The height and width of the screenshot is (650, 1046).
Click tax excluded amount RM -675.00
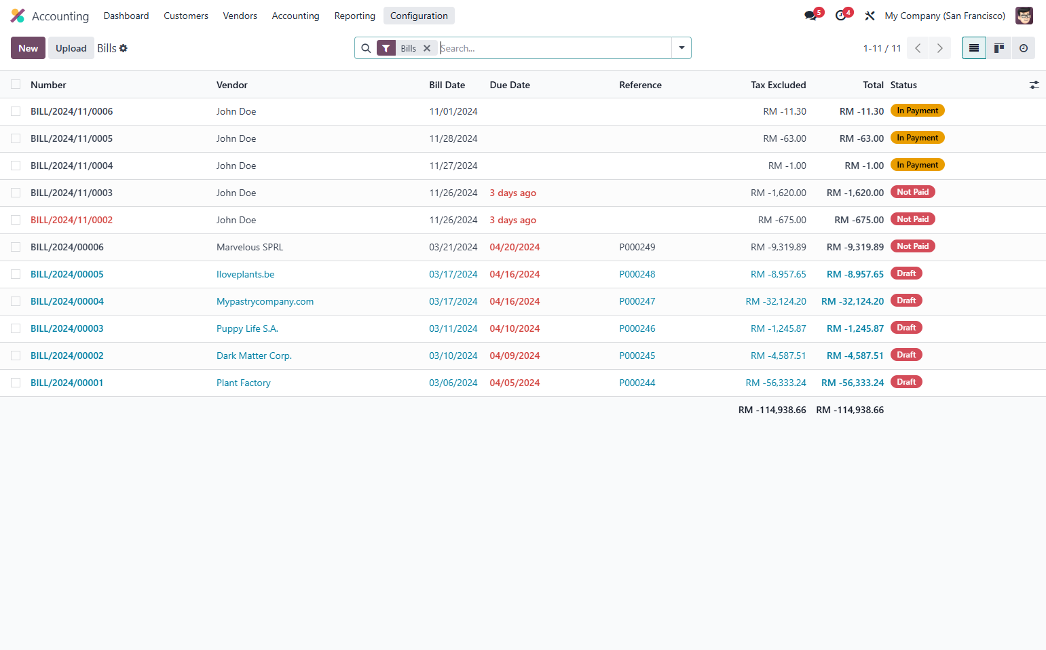(782, 220)
